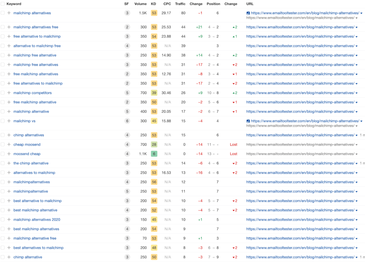365x262 pixels.
Task: Click CPC value '30.46'
Action: pos(166,93)
